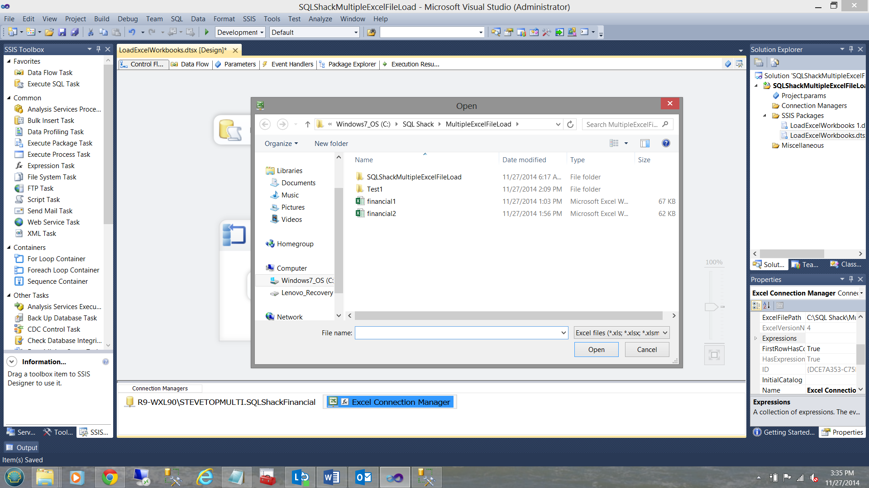Click the Up one level arrow

(x=307, y=124)
